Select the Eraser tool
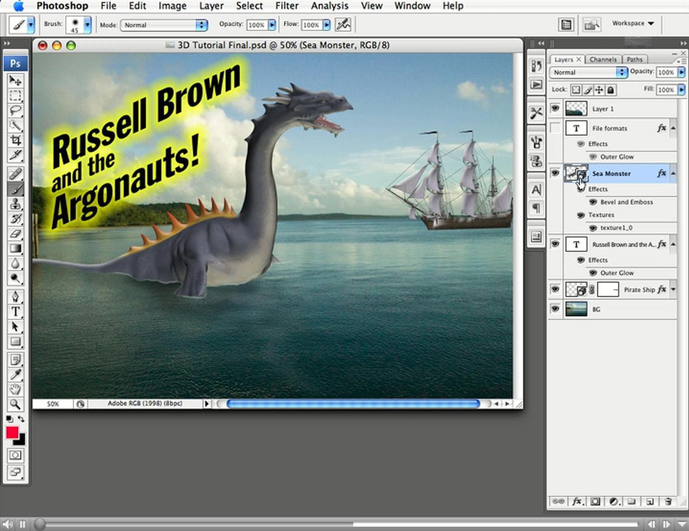Viewport: 689px width, 531px height. click(x=16, y=234)
